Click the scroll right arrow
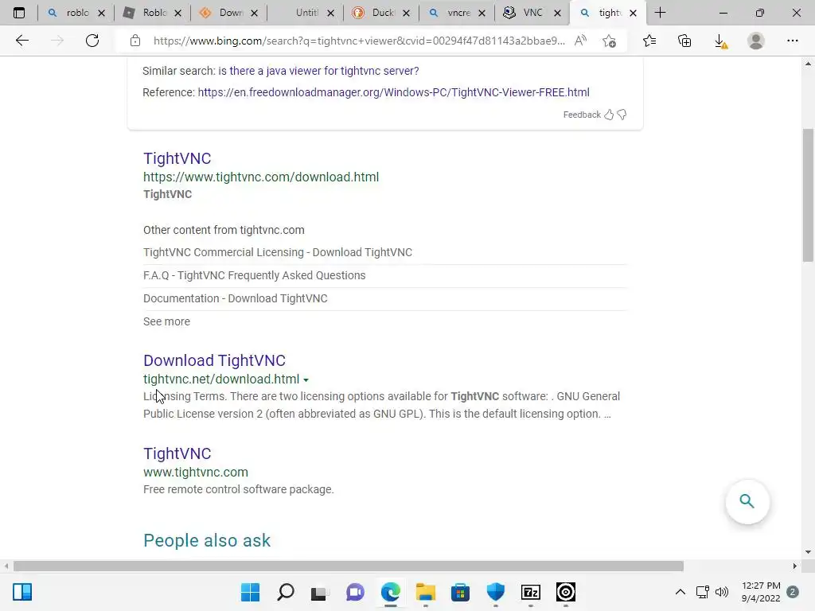 tap(795, 566)
